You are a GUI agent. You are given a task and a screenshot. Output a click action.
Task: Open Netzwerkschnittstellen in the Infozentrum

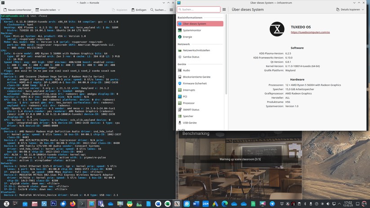[196, 50]
